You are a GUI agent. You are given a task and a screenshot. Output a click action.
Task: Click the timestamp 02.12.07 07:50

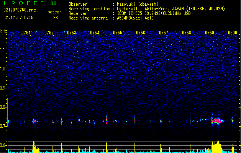pyautogui.click(x=20, y=18)
